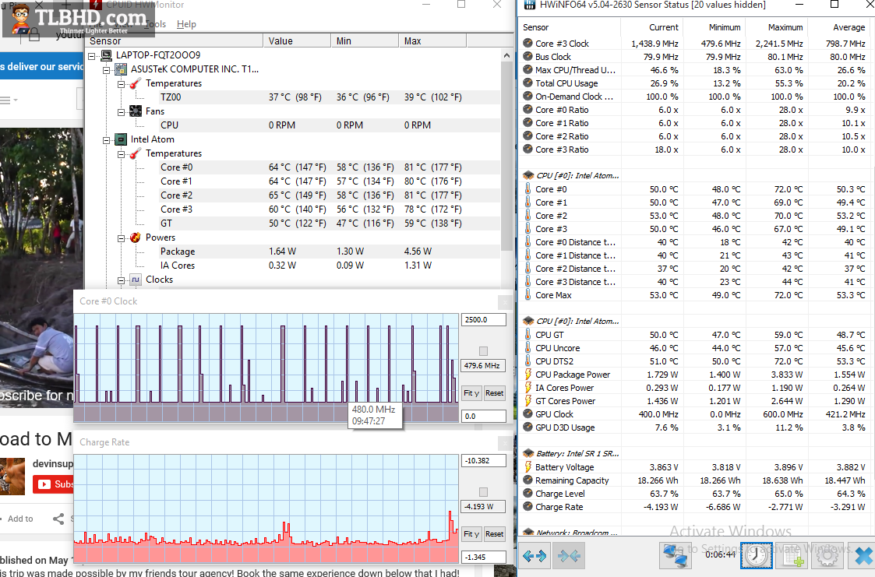Click the thermometer icon beside Core Max
Image resolution: width=875 pixels, height=577 pixels.
(528, 295)
